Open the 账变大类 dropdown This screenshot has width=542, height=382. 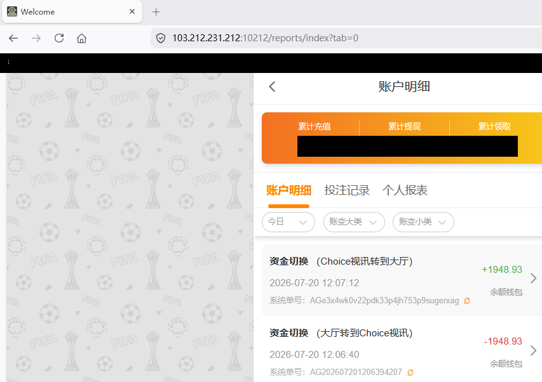pyautogui.click(x=354, y=222)
